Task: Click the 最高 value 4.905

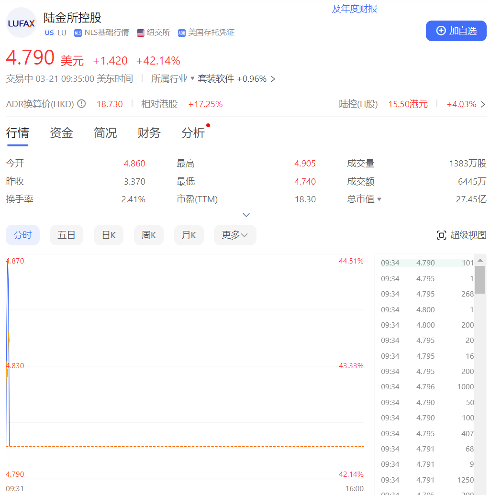Action: point(305,164)
